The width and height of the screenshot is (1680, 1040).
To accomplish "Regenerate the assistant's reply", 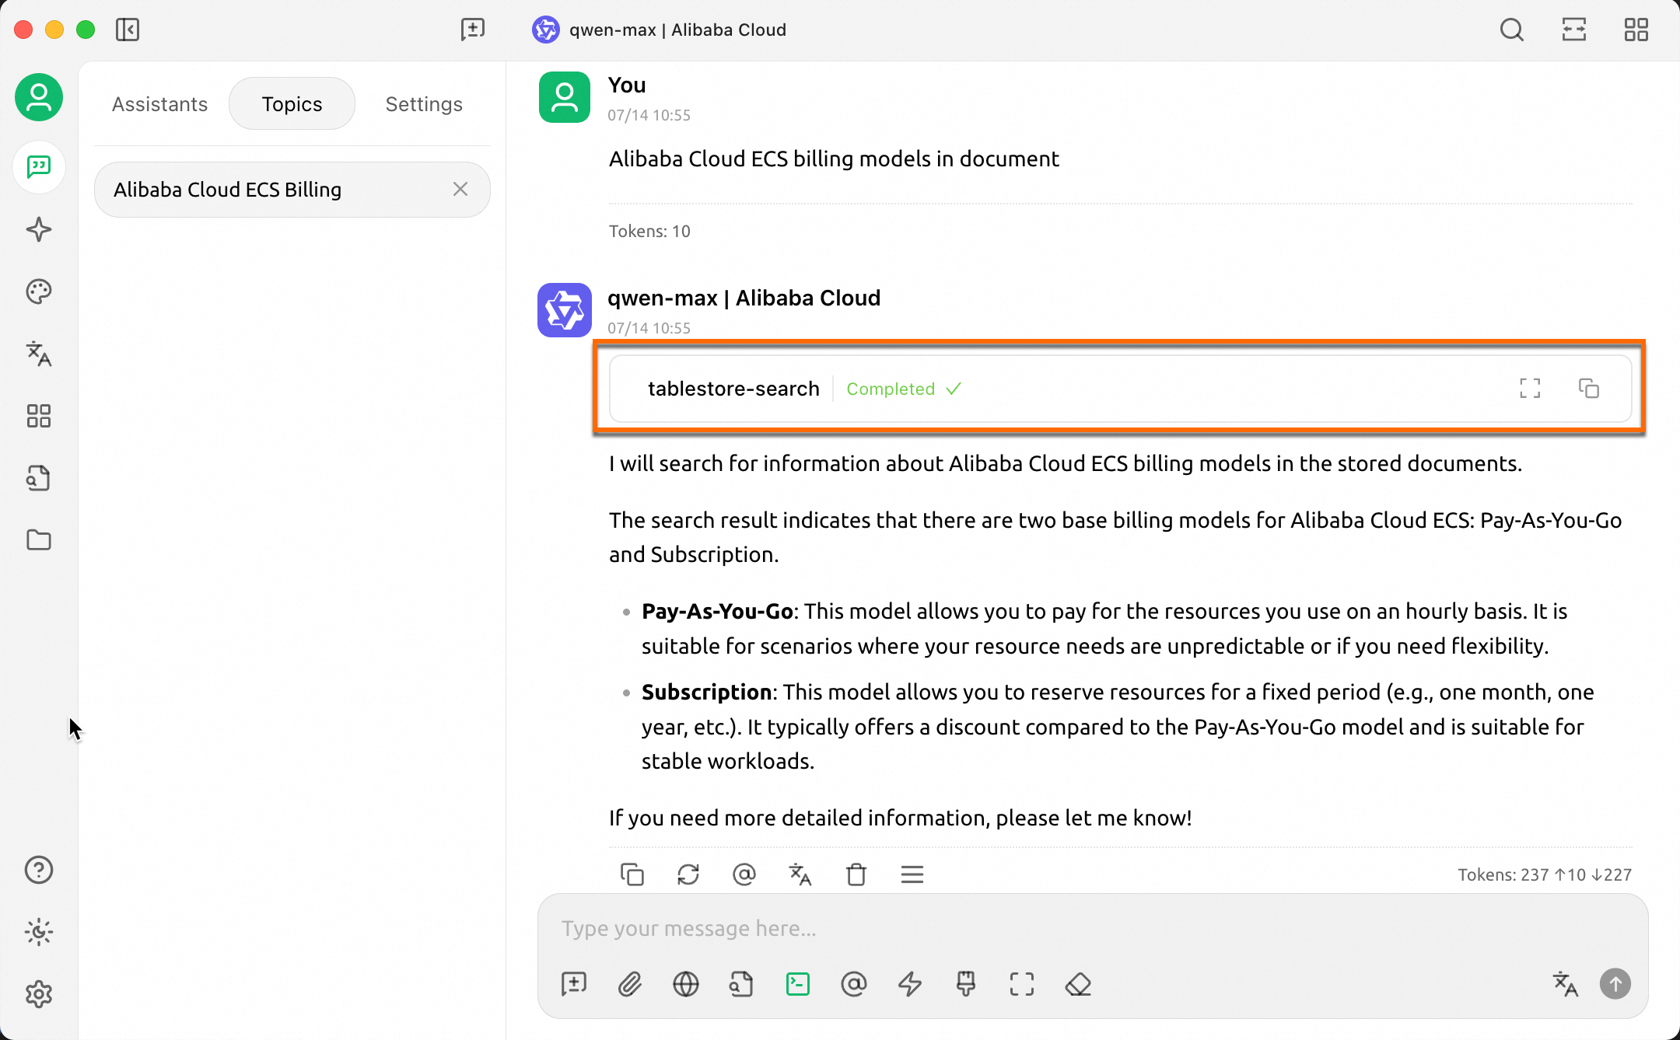I will (x=688, y=874).
